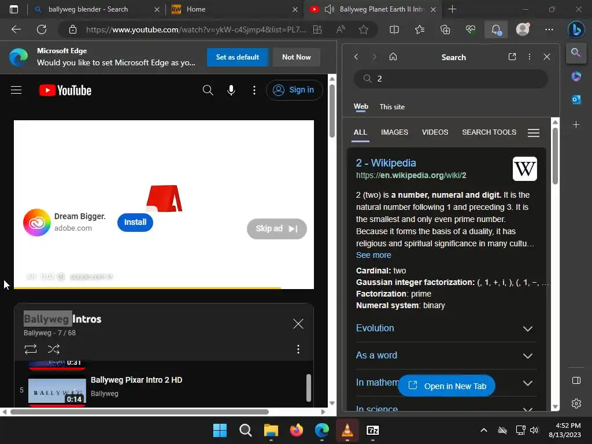Click YouTube Sign in button
This screenshot has width=592, height=444.
click(x=294, y=90)
